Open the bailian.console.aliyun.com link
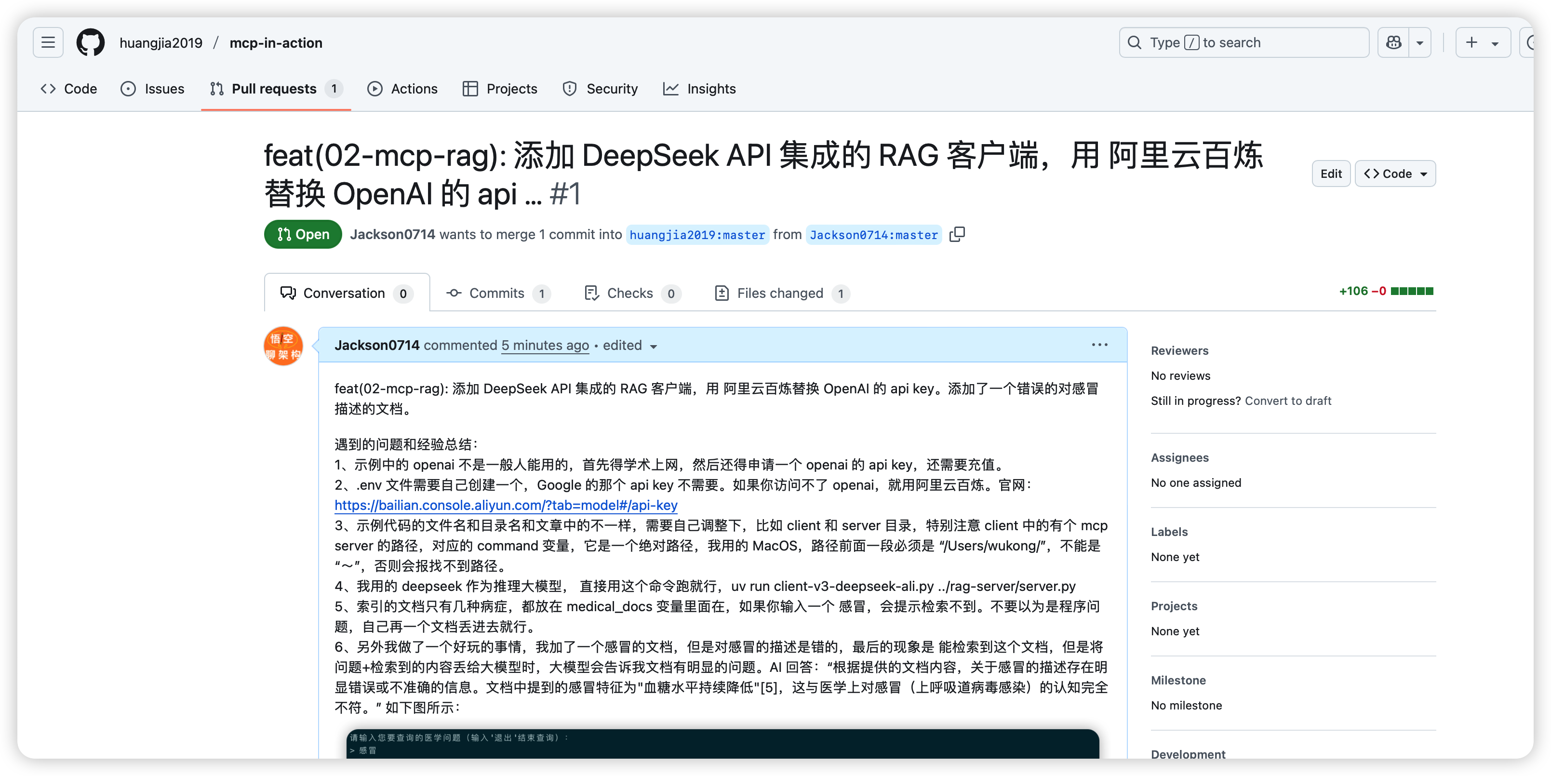The image size is (1551, 776). pos(506,506)
